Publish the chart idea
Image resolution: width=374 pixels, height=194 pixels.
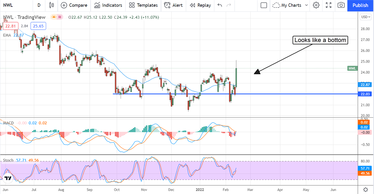(x=361, y=5)
